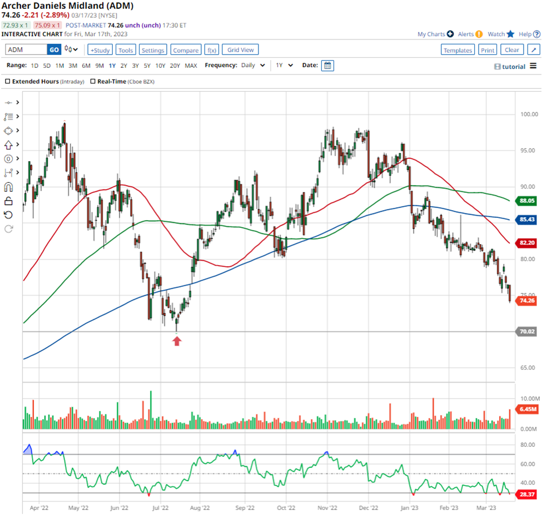This screenshot has width=542, height=518.
Task: Select the polygon shapes tool icon
Action: (8, 131)
